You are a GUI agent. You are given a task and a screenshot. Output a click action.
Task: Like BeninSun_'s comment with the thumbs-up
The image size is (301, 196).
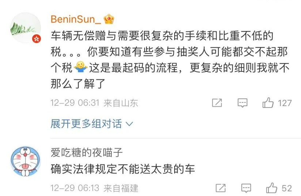pos(268,103)
